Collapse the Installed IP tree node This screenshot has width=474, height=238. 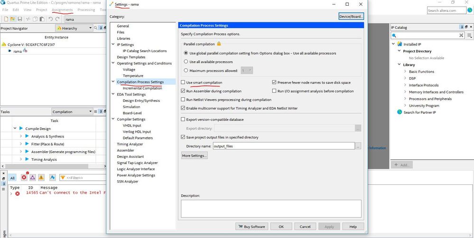click(x=393, y=44)
